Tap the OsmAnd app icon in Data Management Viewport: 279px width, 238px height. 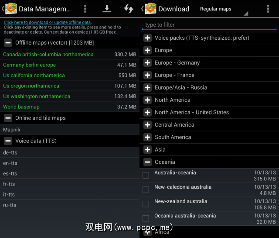click(11, 8)
